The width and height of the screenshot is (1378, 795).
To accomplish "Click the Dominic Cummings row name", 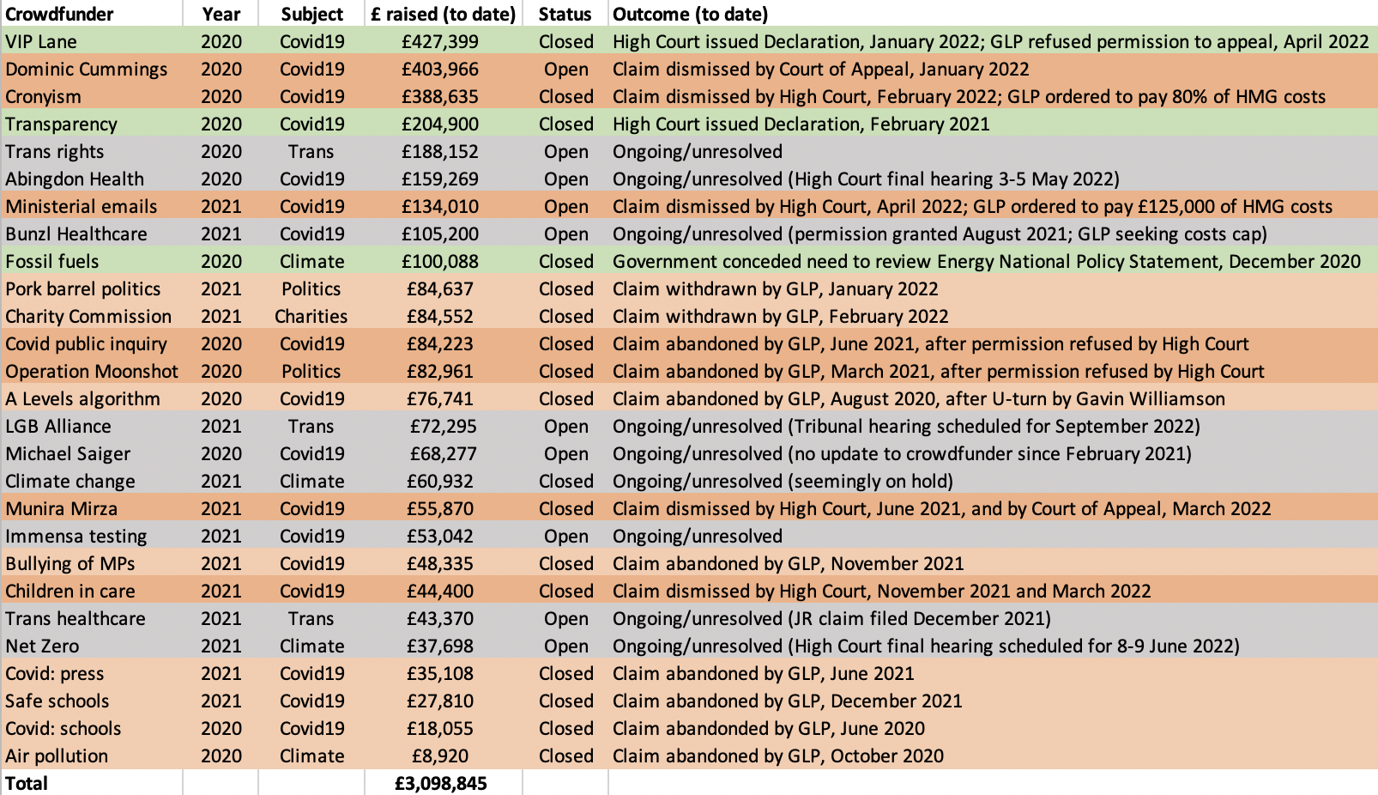I will tap(87, 69).
